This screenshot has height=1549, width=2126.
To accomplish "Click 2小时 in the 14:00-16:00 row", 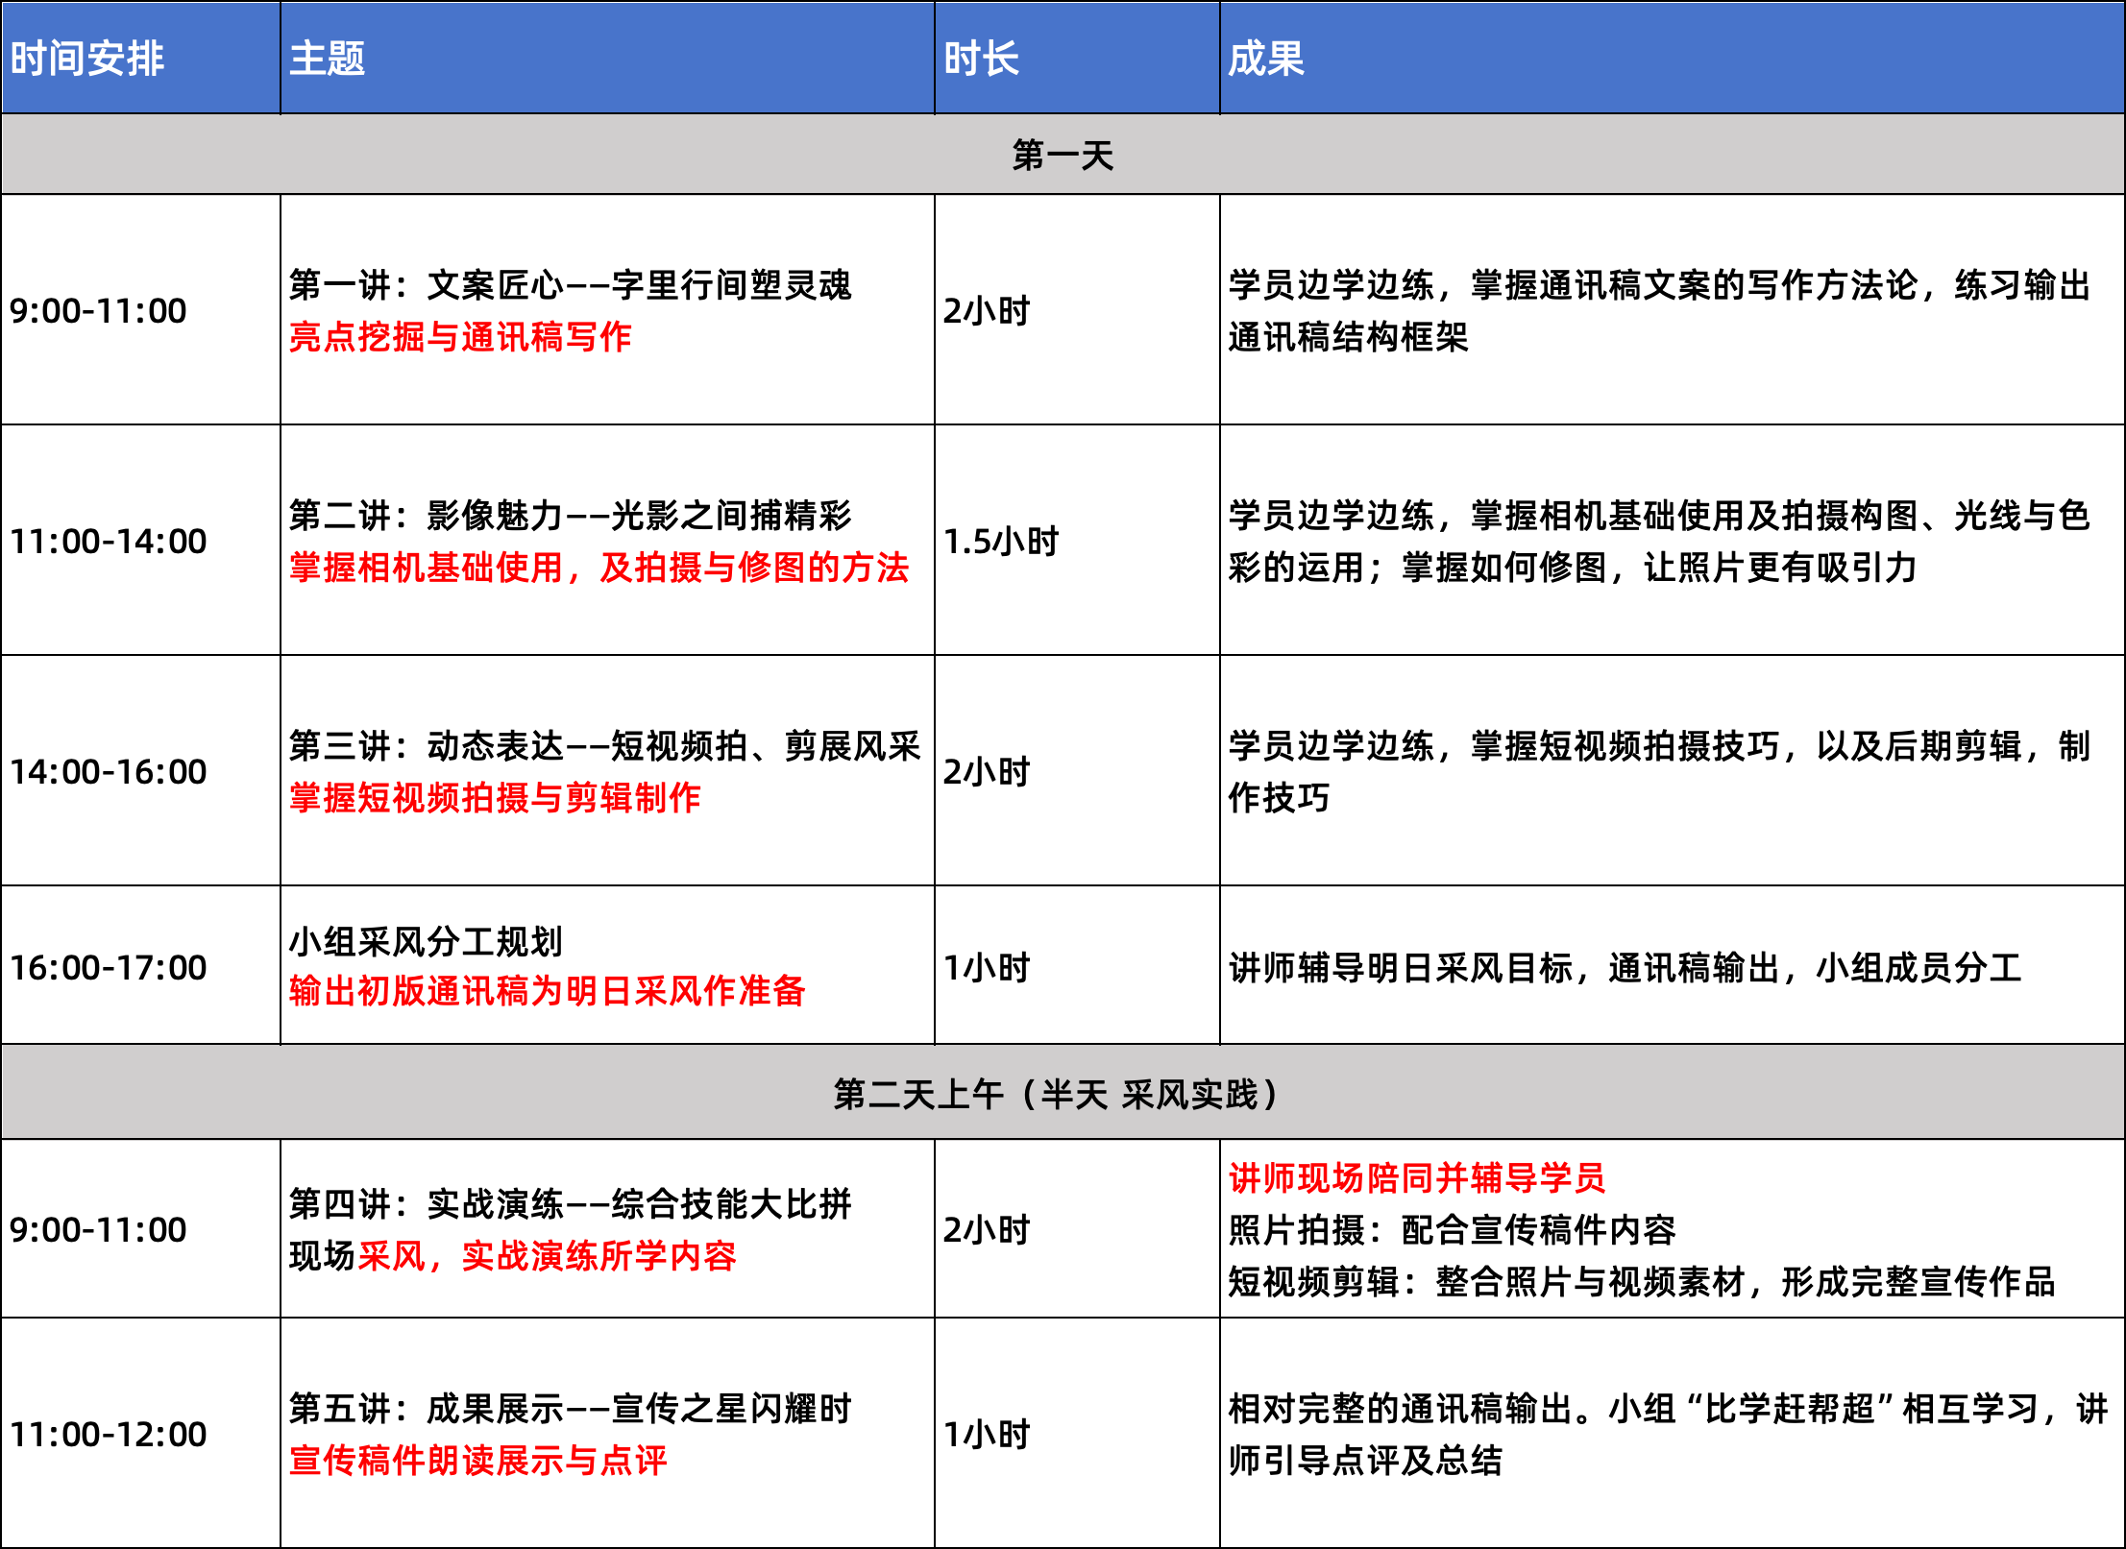I will point(987,771).
